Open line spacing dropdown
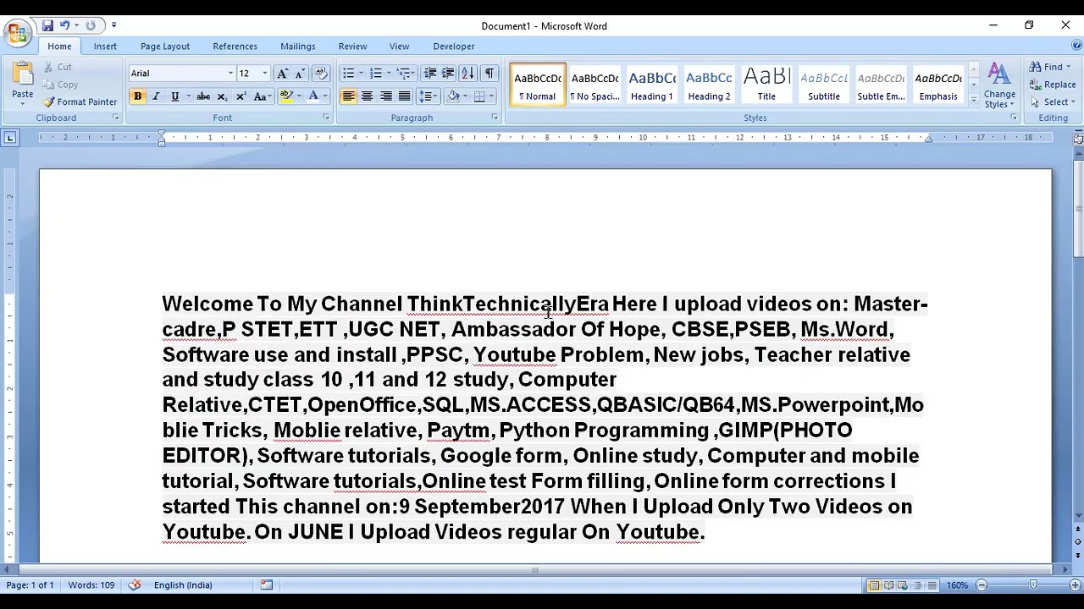Image resolution: width=1084 pixels, height=609 pixels. [x=429, y=96]
